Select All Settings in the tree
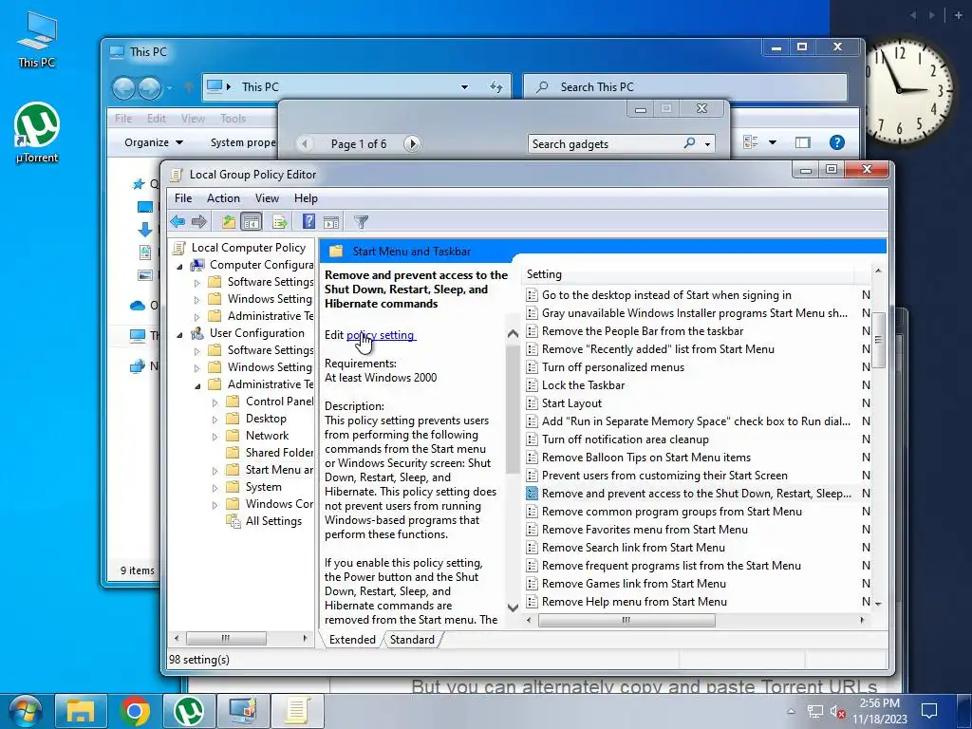The height and width of the screenshot is (729, 972). click(272, 521)
